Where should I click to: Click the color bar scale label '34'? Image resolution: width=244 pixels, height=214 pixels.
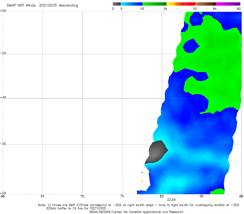tap(165, 9)
